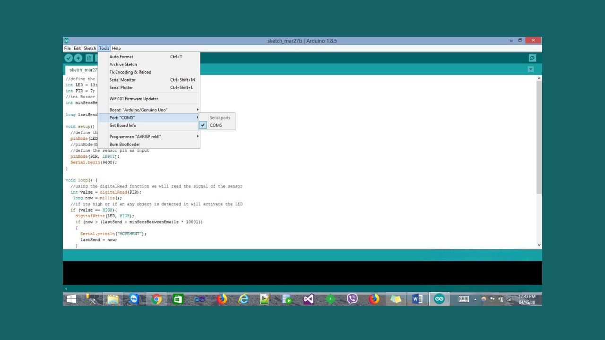
Task: Open network signal tray icon
Action: point(509,299)
